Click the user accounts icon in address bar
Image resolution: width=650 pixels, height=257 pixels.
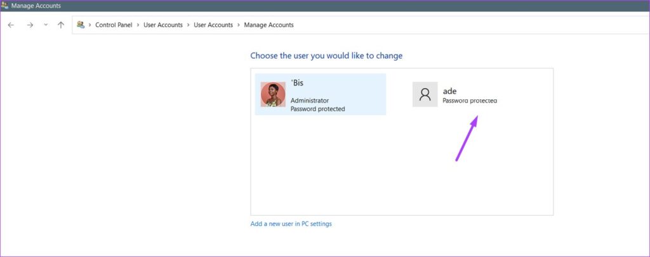point(81,25)
